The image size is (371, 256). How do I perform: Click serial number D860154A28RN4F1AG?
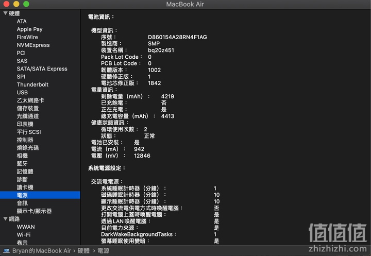(177, 37)
